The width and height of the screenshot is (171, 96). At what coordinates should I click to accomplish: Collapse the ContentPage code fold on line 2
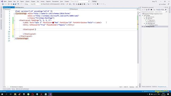coord(14,14)
